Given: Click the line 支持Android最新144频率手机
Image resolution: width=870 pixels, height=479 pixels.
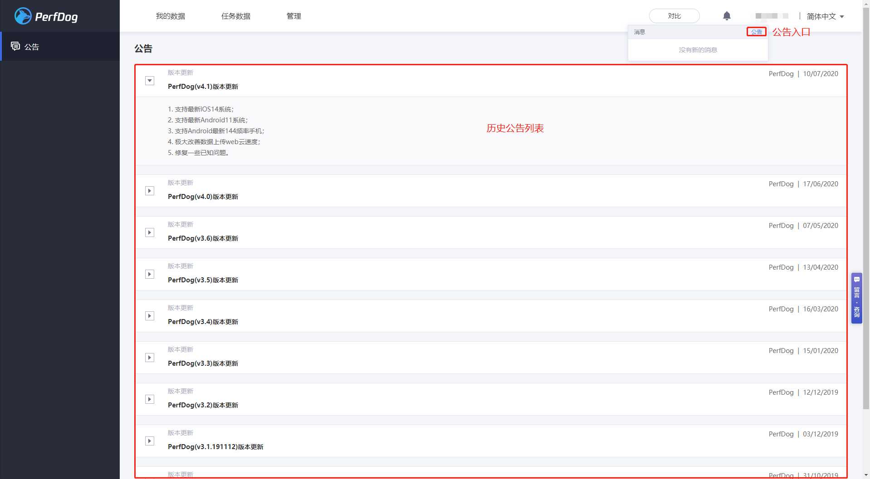Looking at the screenshot, I should click(x=216, y=131).
